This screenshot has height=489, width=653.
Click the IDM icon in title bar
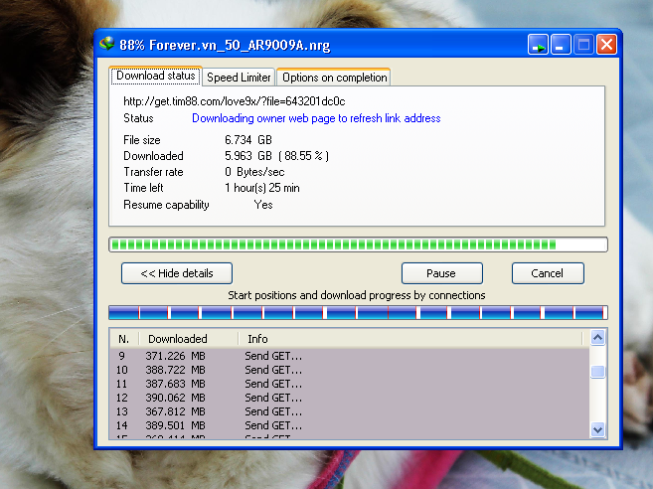pyautogui.click(x=107, y=44)
